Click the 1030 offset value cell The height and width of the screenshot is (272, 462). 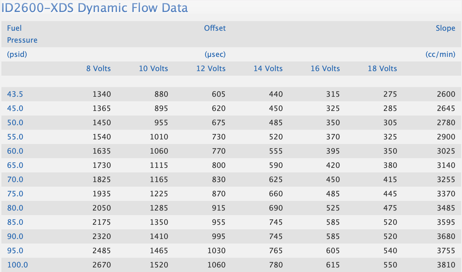(x=216, y=251)
